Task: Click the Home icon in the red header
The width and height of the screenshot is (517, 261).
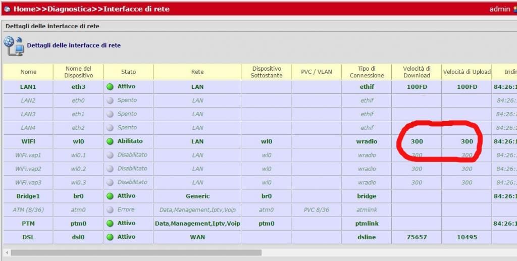Action: [7, 9]
